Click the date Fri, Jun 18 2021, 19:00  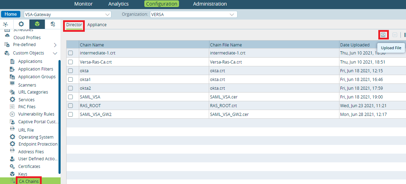click(362, 97)
